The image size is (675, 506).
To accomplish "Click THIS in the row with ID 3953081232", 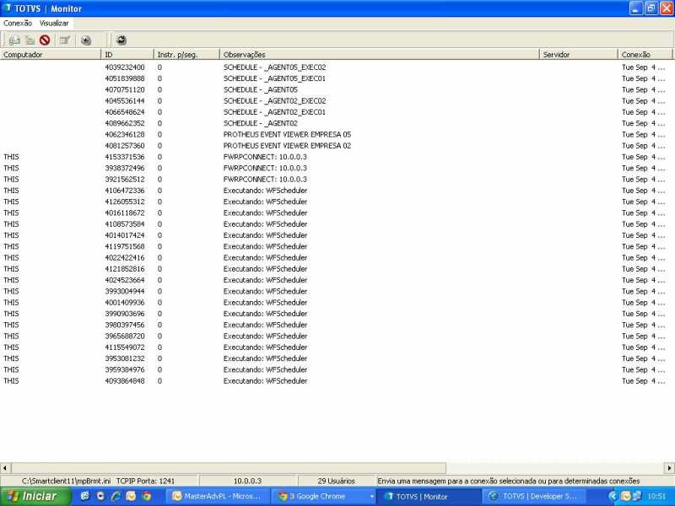I will 11,358.
